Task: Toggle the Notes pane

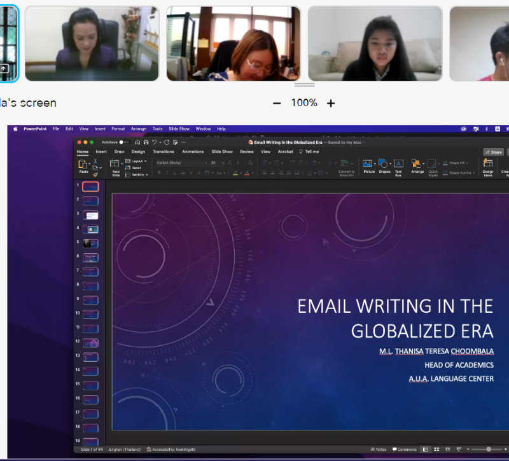Action: 379,450
